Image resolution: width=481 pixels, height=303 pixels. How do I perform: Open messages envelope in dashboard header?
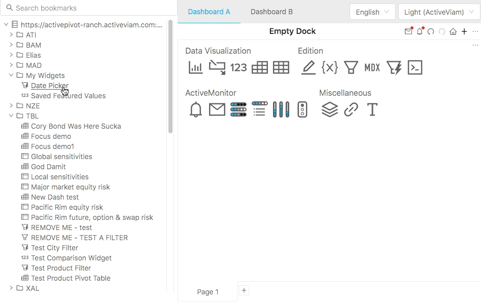click(x=408, y=31)
